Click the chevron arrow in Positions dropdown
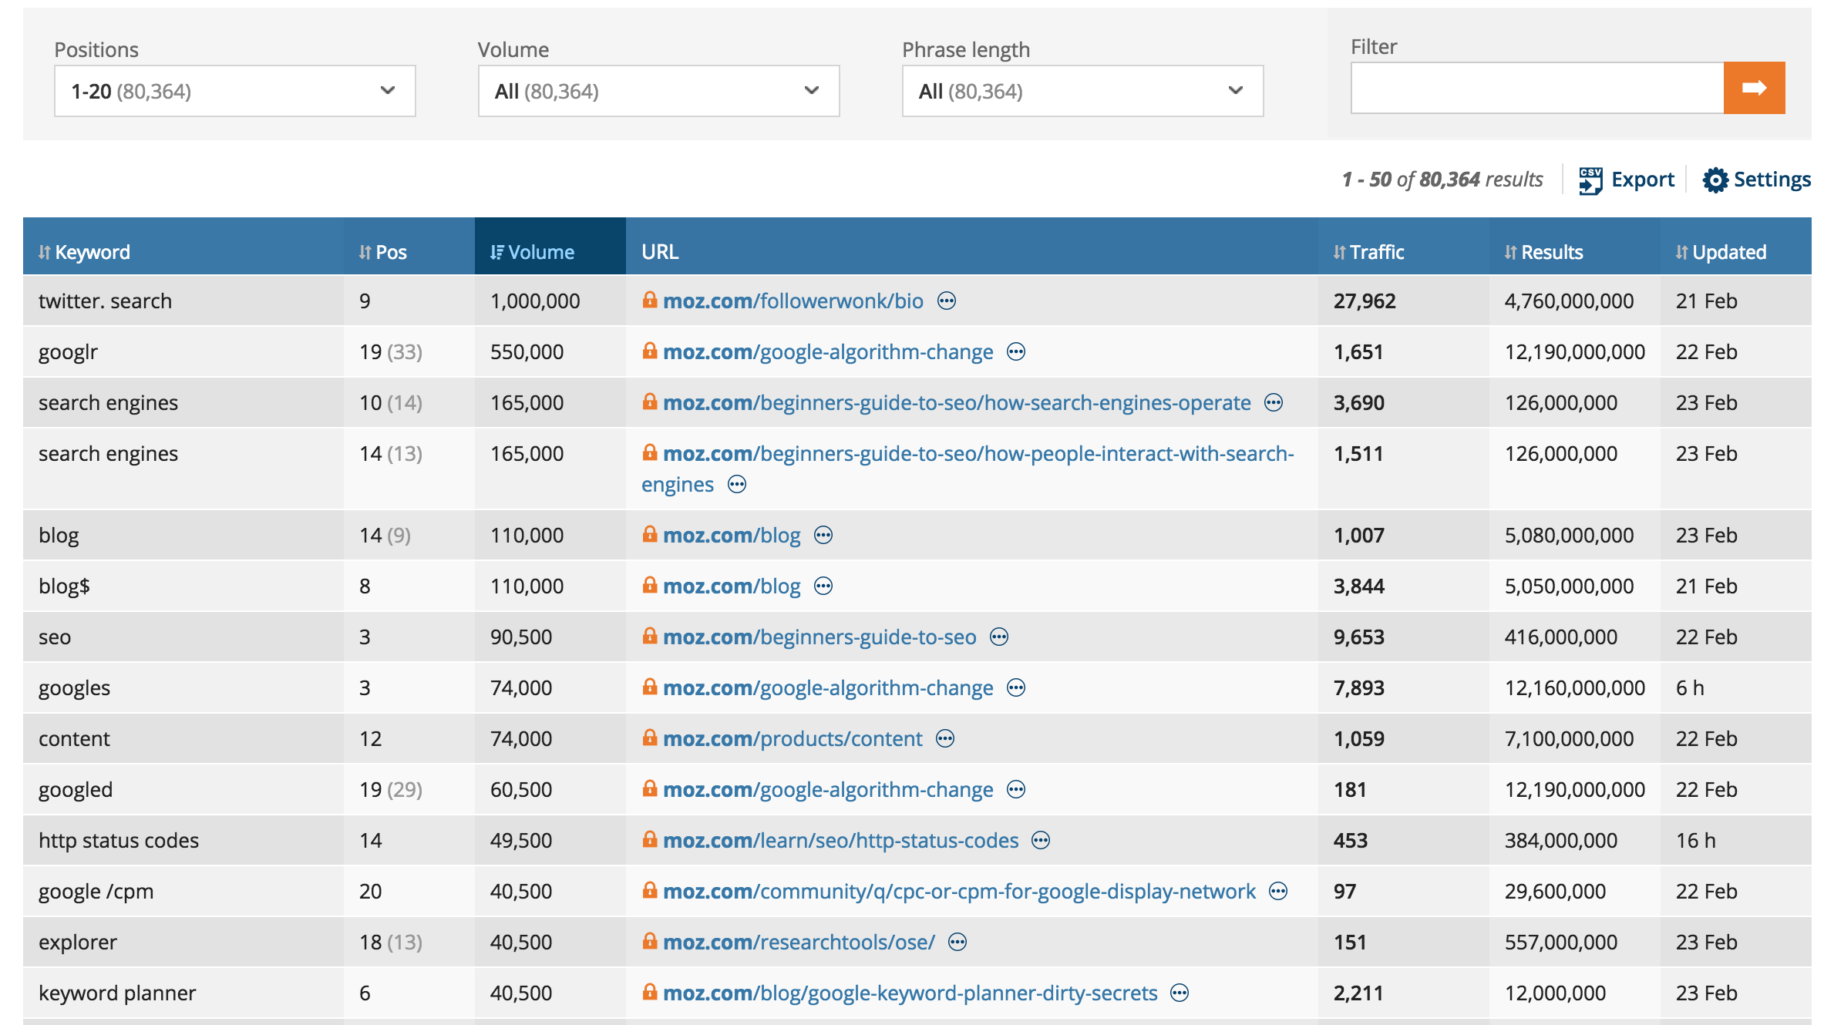Viewport: 1824px width, 1025px height. [388, 90]
